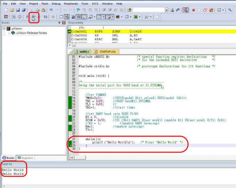Open Configuration wrench icon
The width and height of the screenshot is (236, 188).
coord(230,10)
